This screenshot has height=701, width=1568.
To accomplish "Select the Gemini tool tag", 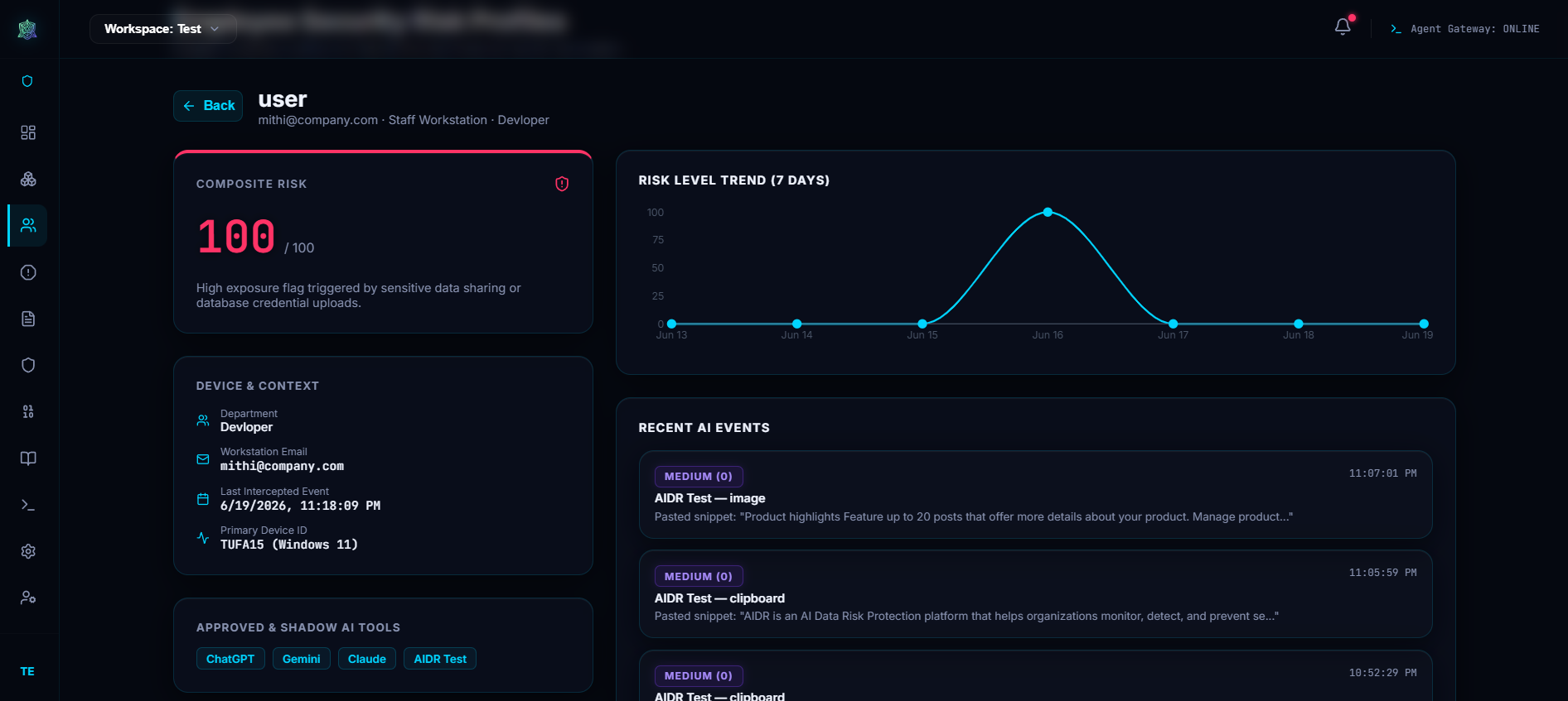I will pyautogui.click(x=302, y=659).
